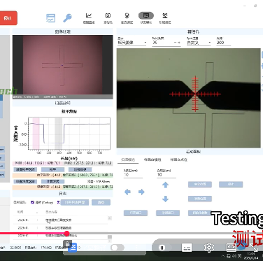Image resolution: width=263 pixels, height=263 pixels.
Task: Click the short leveling button in the middle
Action: (x=53, y=169)
